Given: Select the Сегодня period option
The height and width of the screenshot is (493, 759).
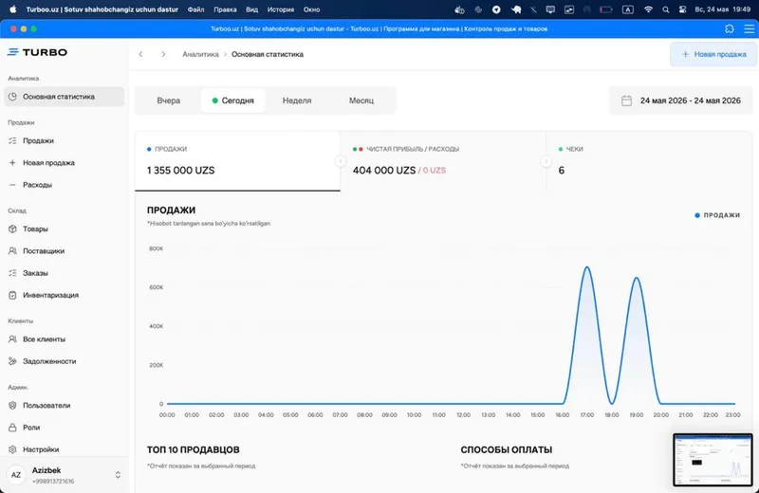Looking at the screenshot, I should (232, 100).
